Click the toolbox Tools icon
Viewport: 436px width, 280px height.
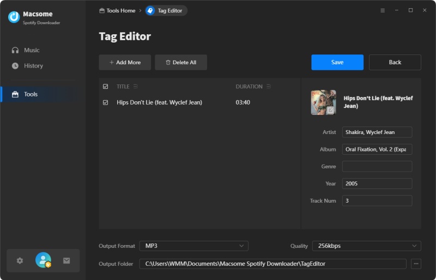[x=15, y=94]
